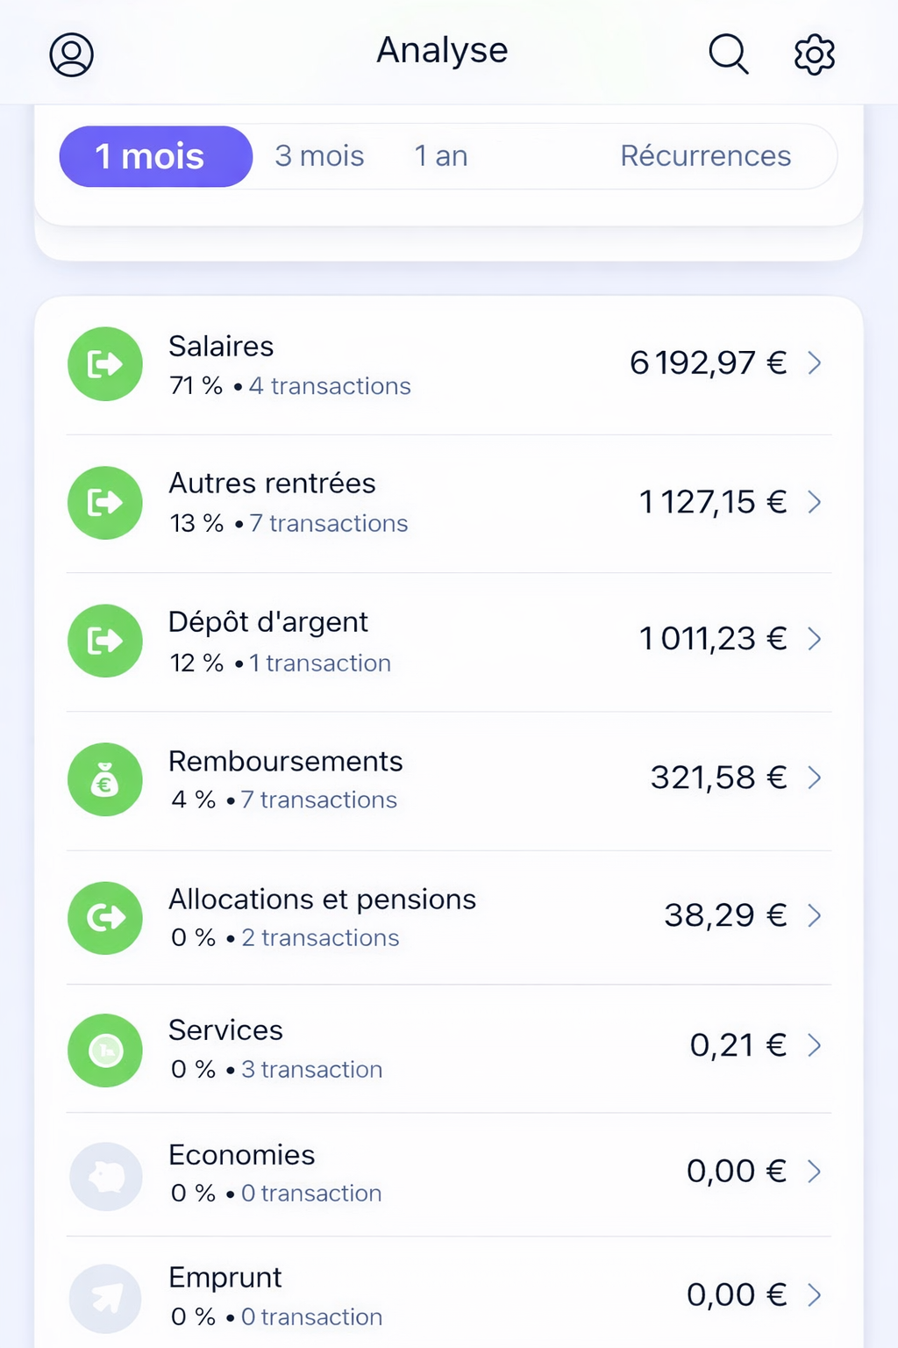
Task: Open the 7 transactions link under Remboursements
Action: point(318,800)
